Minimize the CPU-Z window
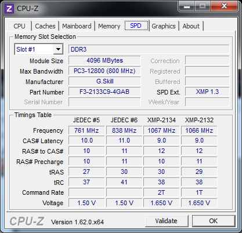 187,6
